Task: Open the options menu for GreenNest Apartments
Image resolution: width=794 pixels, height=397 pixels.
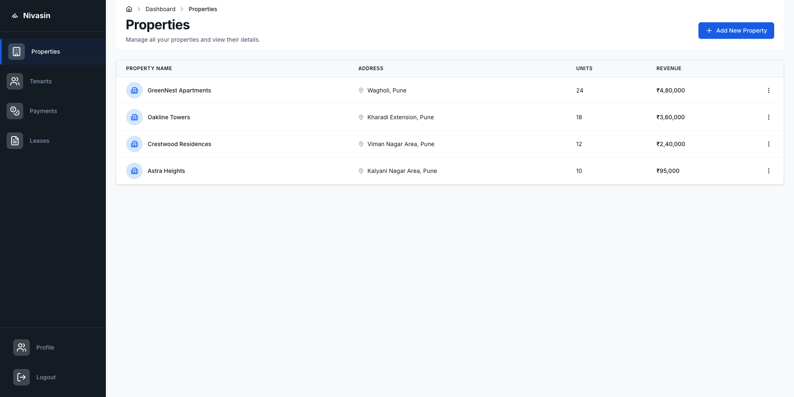Action: pos(769,90)
